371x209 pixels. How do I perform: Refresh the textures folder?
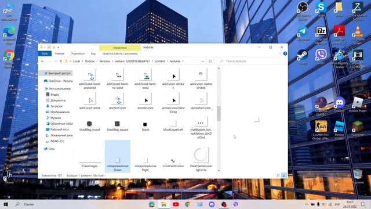coord(210,61)
